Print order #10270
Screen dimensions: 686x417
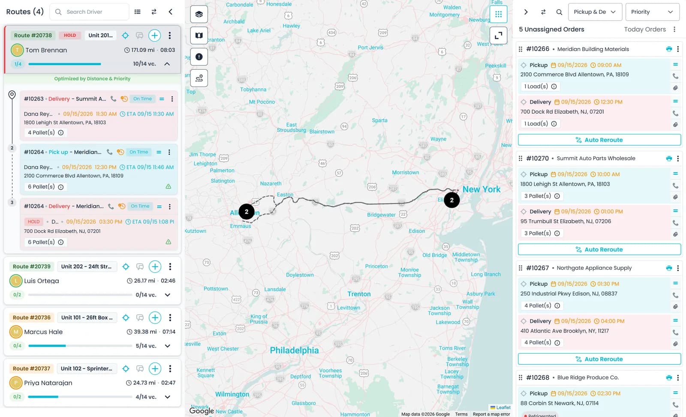click(x=669, y=159)
